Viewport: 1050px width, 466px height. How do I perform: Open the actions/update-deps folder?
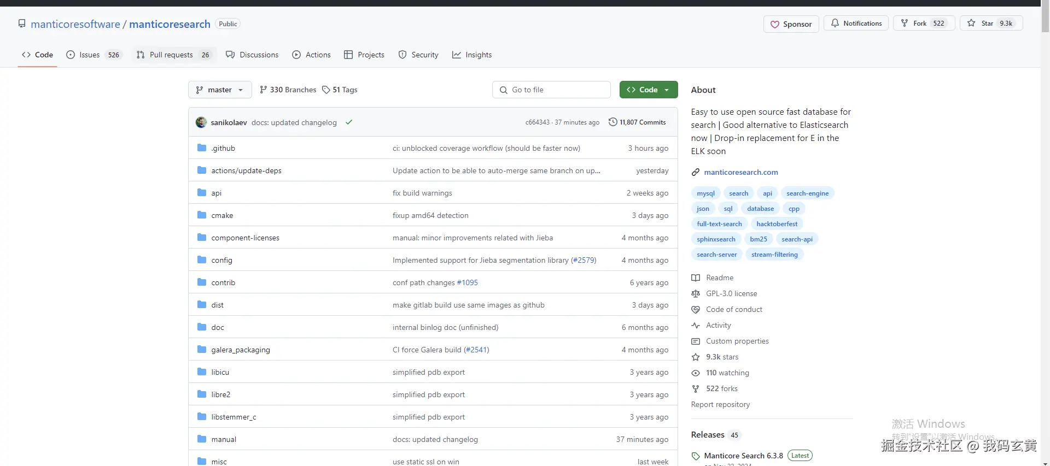pos(246,170)
